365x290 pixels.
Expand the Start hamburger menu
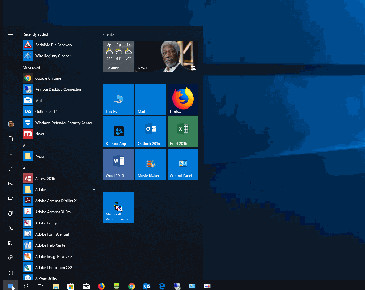tap(11, 34)
